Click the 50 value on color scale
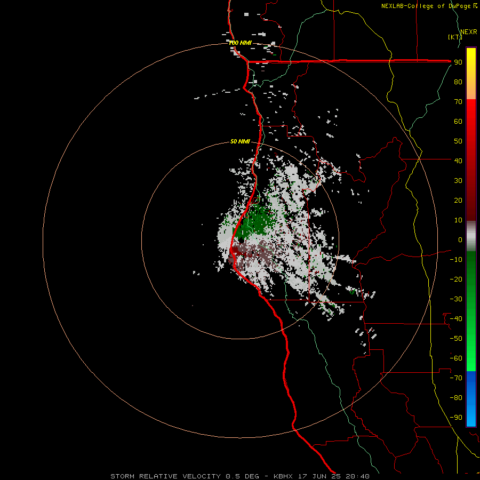The width and height of the screenshot is (480, 480). coord(458,141)
